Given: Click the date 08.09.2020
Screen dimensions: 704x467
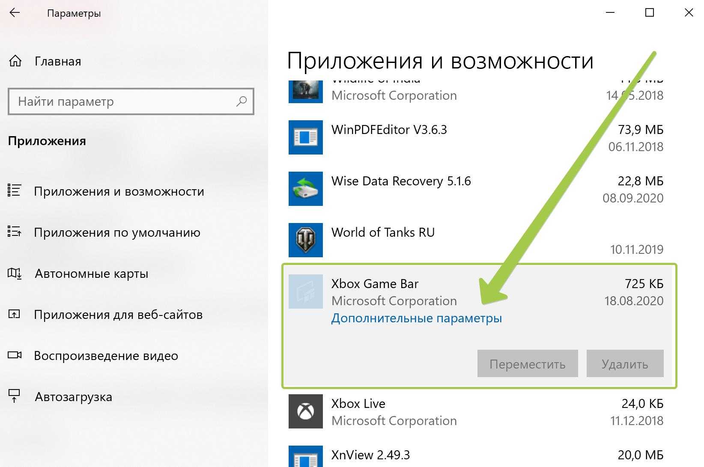Looking at the screenshot, I should [633, 198].
